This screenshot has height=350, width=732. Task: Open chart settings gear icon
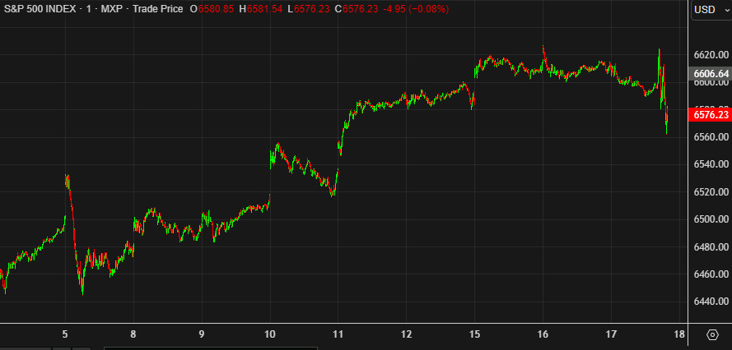tap(712, 334)
